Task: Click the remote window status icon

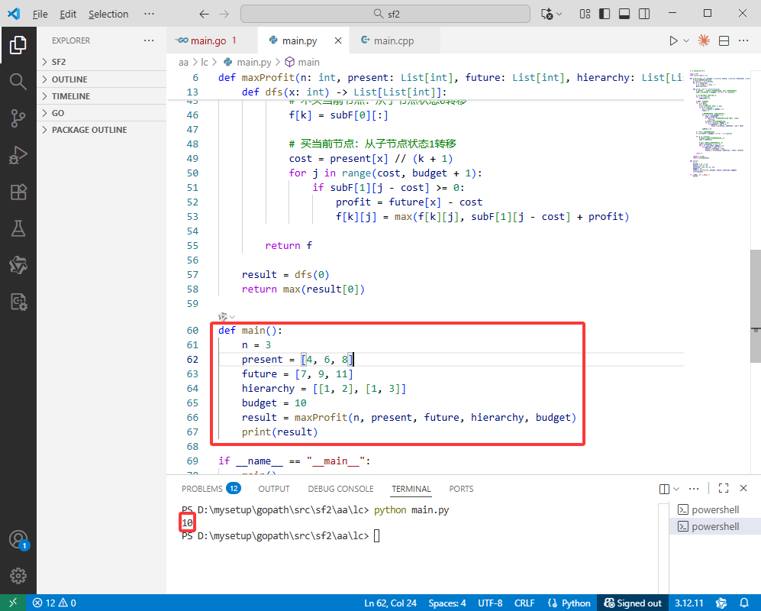Action: 13,603
